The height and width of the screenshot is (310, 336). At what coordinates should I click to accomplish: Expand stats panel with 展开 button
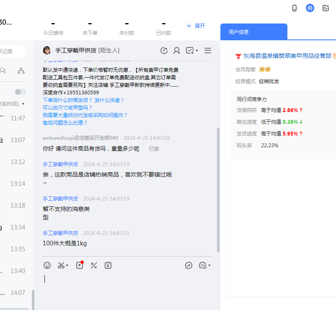[196, 26]
